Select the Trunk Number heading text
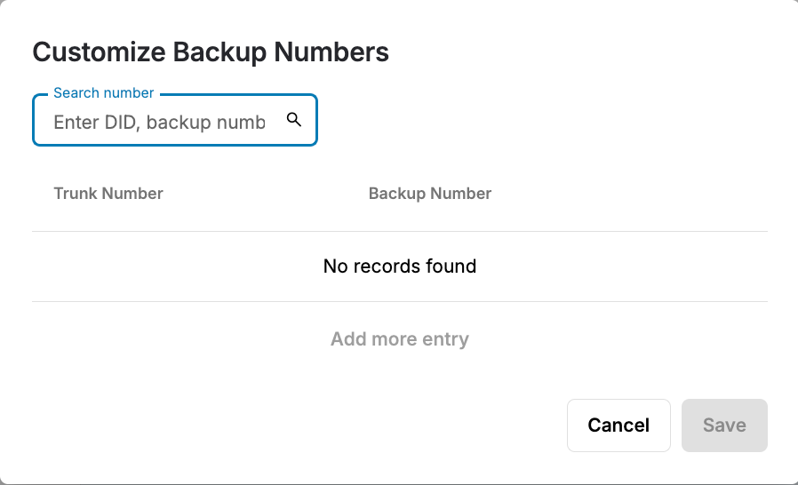 point(108,194)
